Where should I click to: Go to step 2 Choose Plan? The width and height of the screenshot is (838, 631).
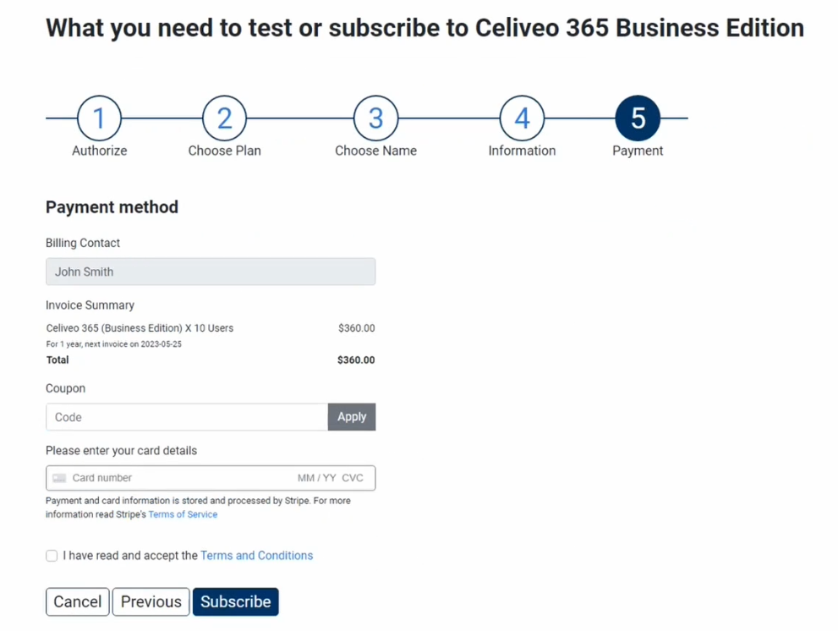(x=224, y=118)
